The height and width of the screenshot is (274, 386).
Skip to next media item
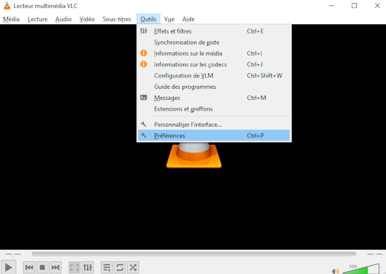(x=55, y=267)
